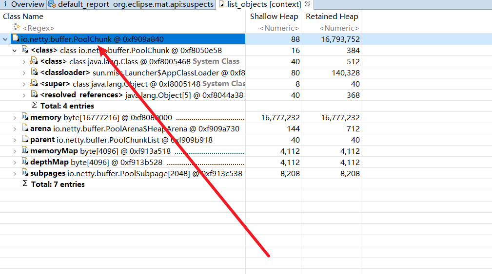Expand the parent PoolChunkList node

15,140
